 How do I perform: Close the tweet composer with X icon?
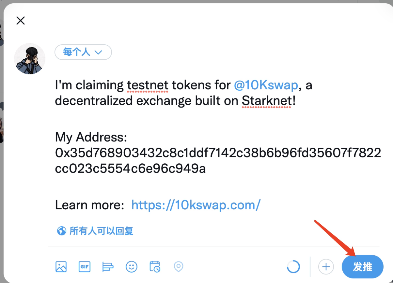pyautogui.click(x=21, y=21)
